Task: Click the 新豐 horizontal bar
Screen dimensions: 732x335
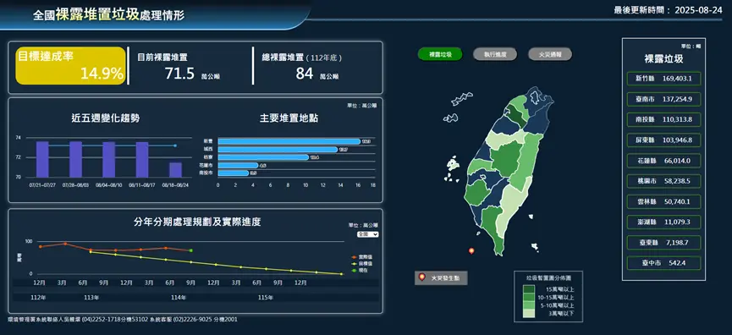Action: (x=289, y=141)
